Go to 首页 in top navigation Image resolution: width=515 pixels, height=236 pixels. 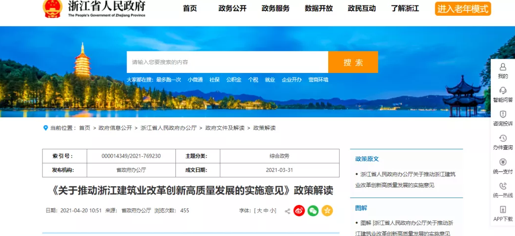(x=190, y=8)
